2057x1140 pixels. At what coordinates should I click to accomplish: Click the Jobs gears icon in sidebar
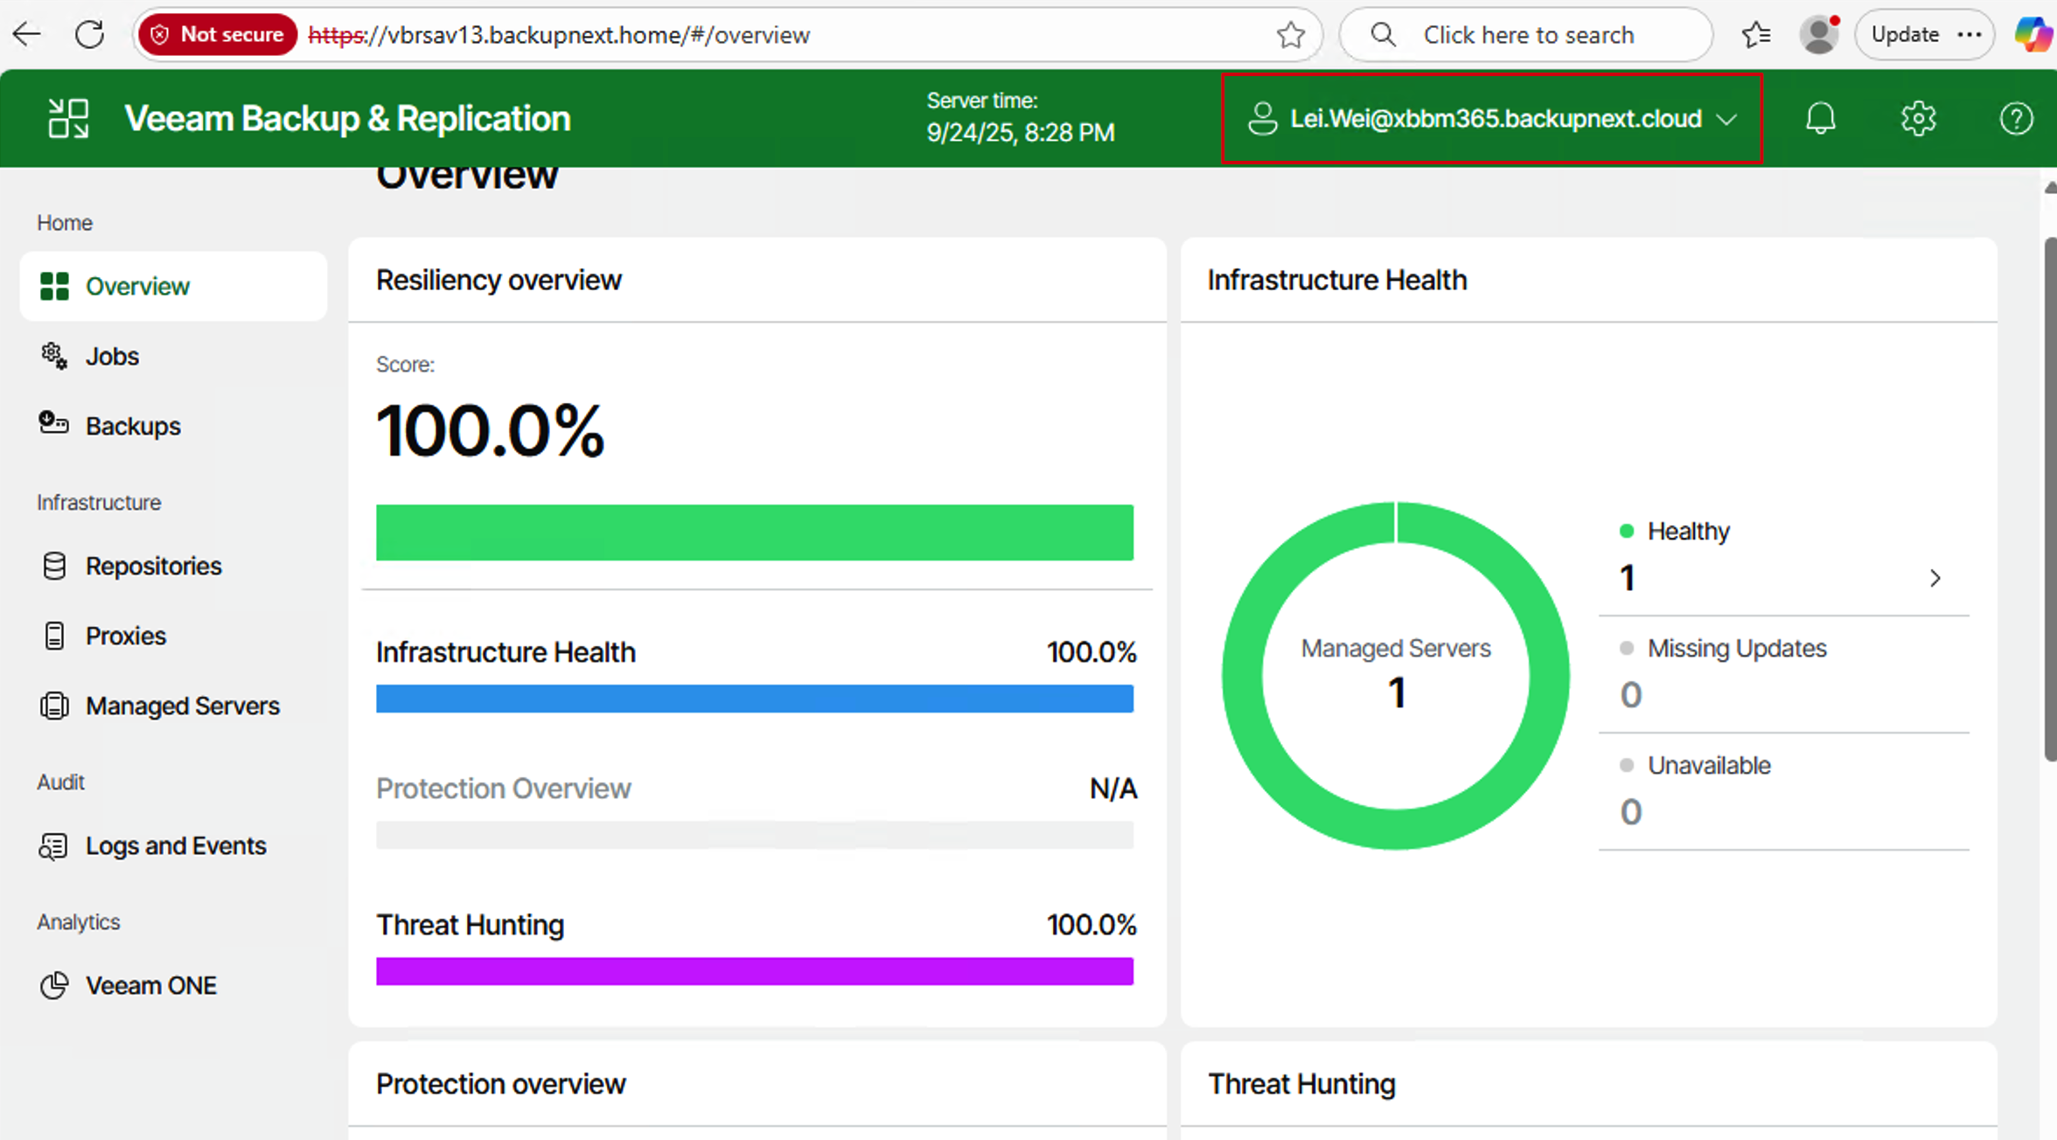[x=54, y=356]
